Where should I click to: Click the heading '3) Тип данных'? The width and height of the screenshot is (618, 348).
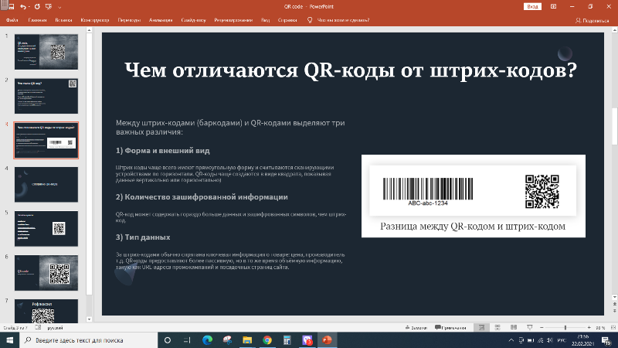click(x=143, y=237)
